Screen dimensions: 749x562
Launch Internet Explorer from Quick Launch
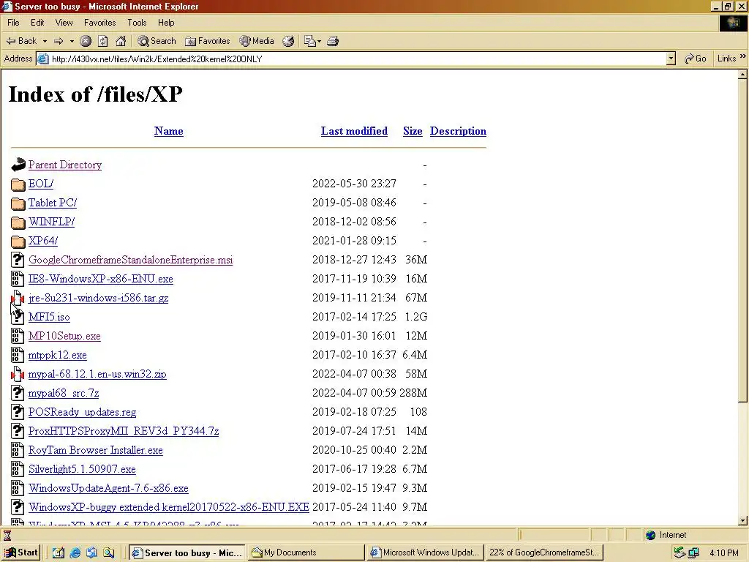coord(75,553)
